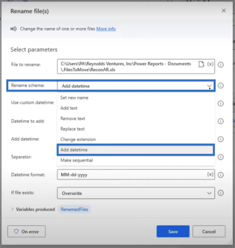Click the file picker icon in File to rename
Viewport: 235px width, 248px height.
(201, 64)
